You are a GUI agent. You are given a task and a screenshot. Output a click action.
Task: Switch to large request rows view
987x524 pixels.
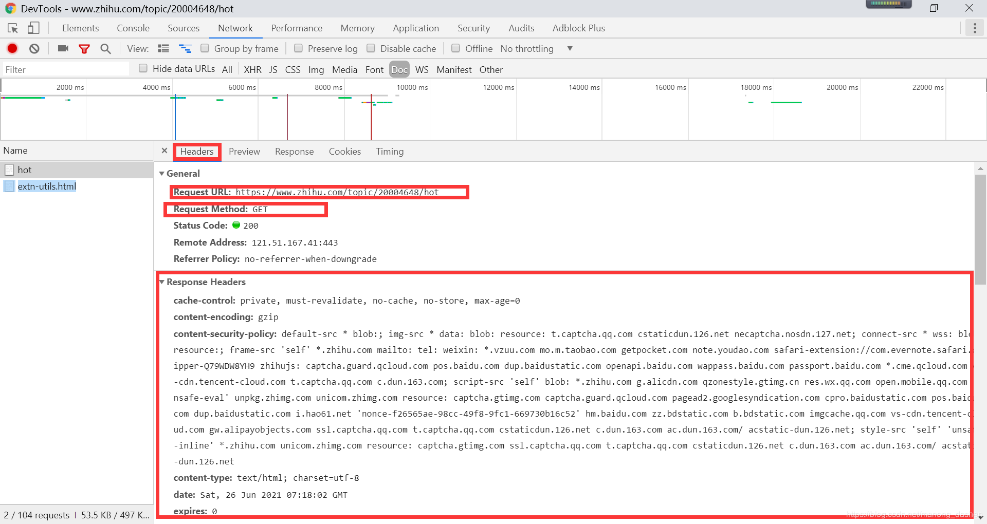click(163, 48)
